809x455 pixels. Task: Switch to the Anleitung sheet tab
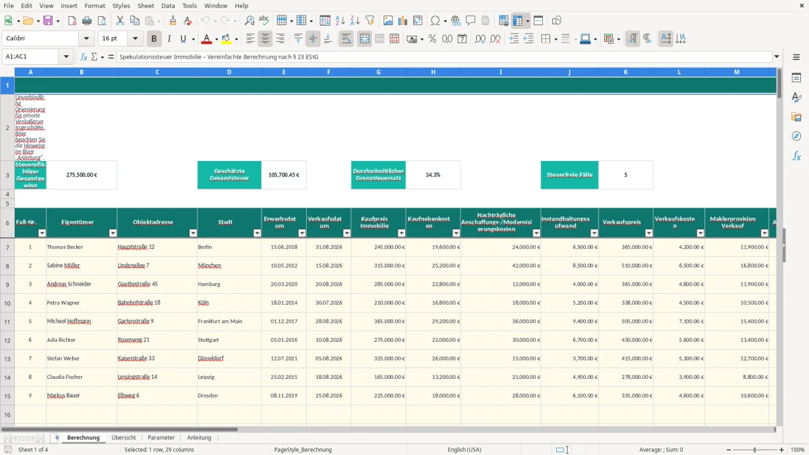(x=199, y=437)
